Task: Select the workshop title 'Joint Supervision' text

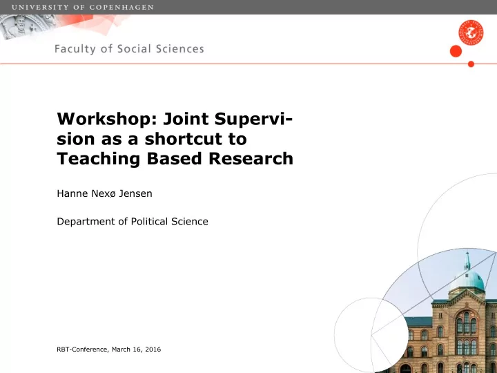Action: 175,139
